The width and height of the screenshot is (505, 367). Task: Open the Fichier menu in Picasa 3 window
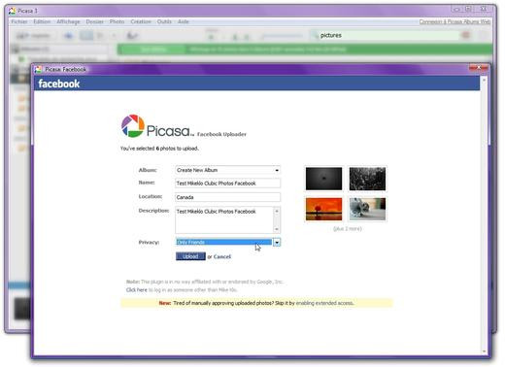19,21
